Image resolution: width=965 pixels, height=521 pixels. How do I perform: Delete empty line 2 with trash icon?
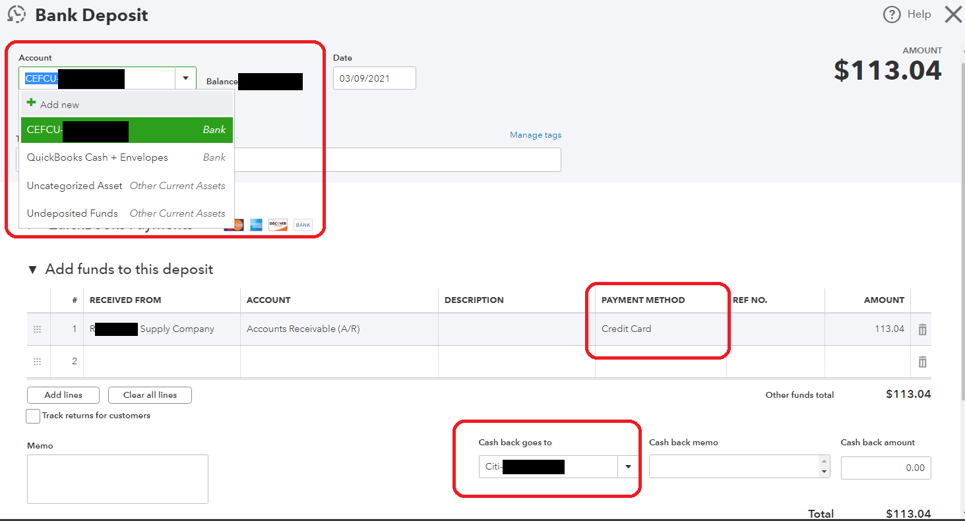(921, 361)
